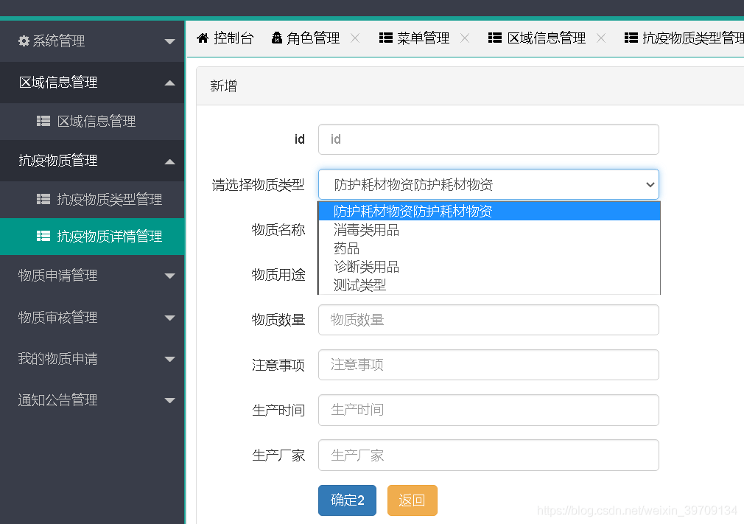The height and width of the screenshot is (524, 744).
Task: Close the 菜单管理 tab
Action: tap(465, 38)
